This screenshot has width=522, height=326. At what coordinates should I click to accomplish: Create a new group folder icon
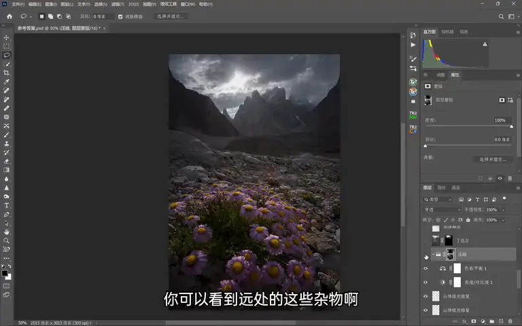tap(491, 322)
